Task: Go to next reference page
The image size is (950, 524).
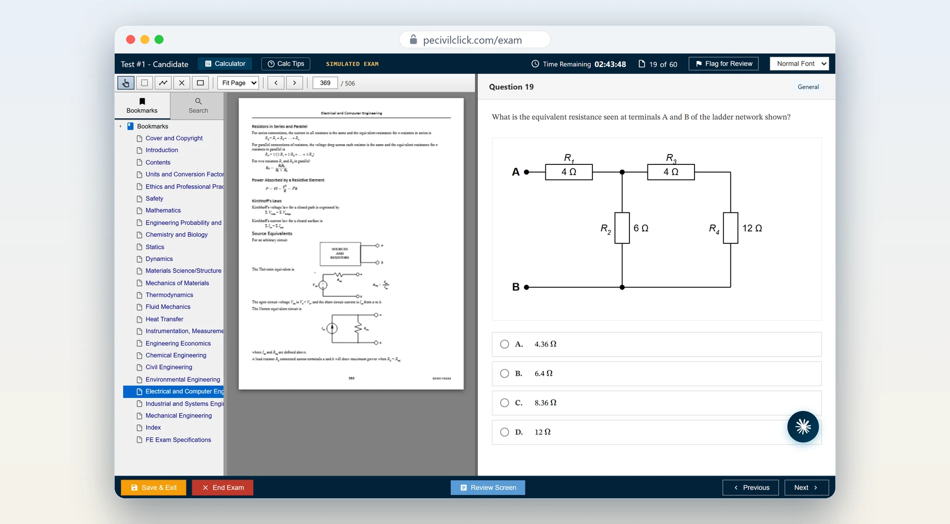Action: pyautogui.click(x=294, y=83)
